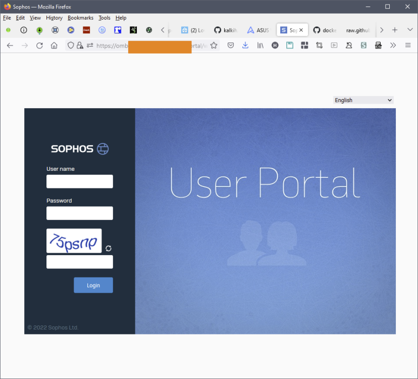This screenshot has height=379, width=418.
Task: Switch to the kalkih GitHub tab
Action: click(x=226, y=30)
